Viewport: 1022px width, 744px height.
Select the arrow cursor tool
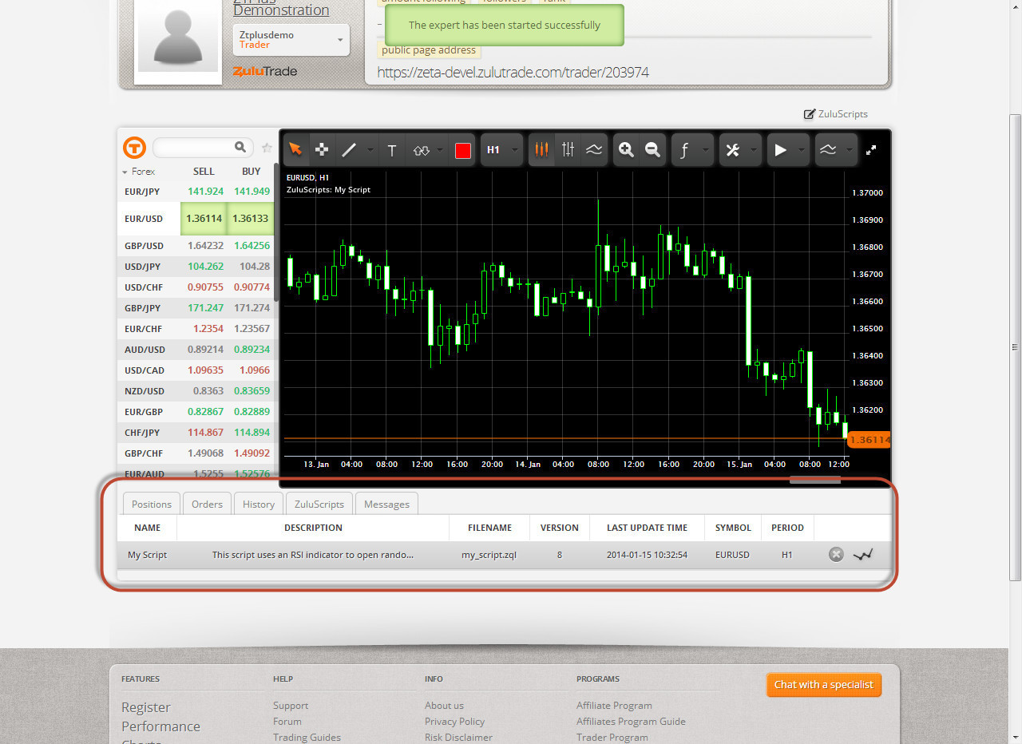pyautogui.click(x=296, y=150)
